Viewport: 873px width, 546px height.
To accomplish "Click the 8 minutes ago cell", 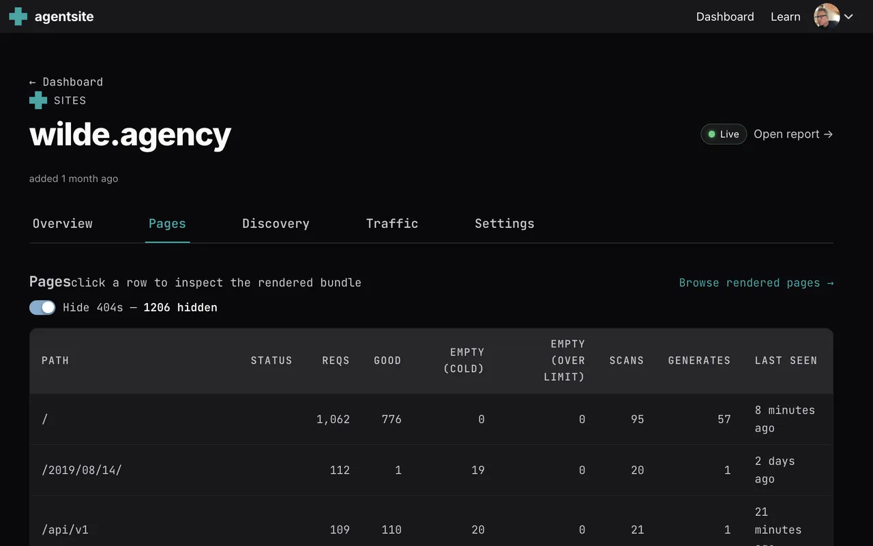I will (785, 419).
